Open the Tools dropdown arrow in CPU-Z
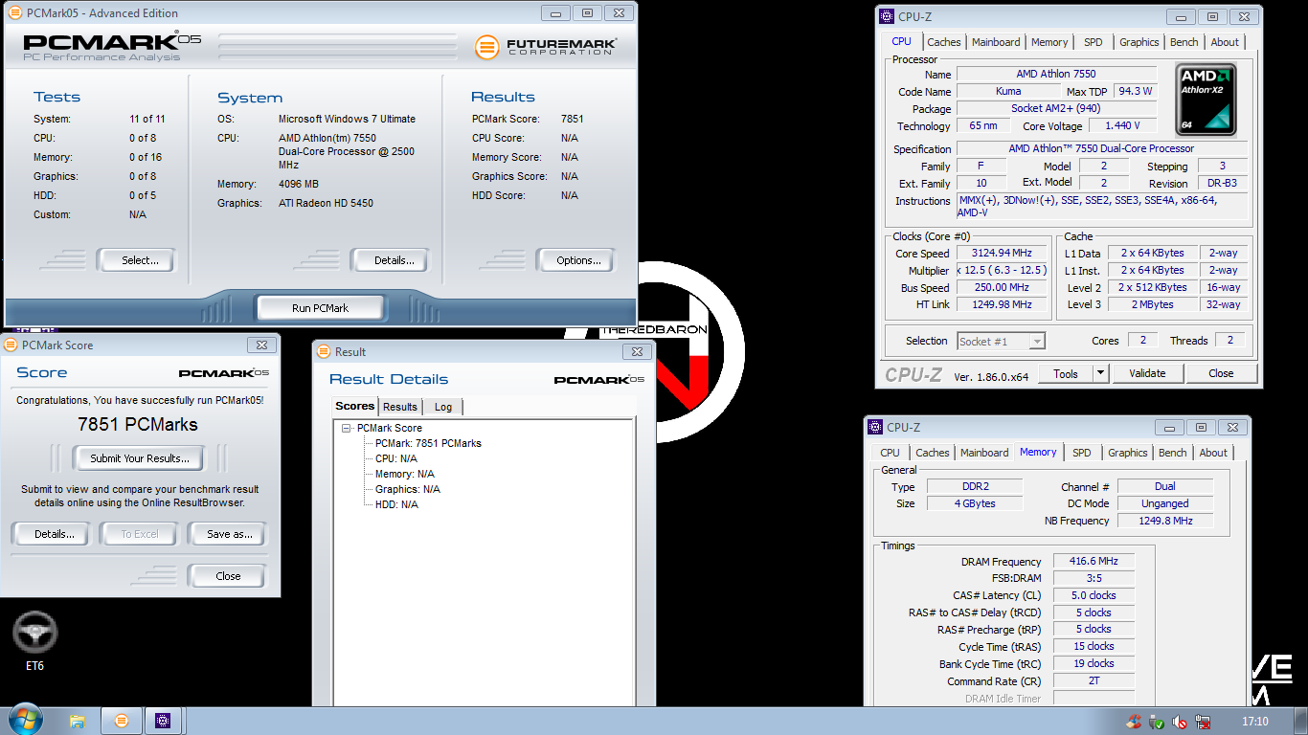The image size is (1308, 735). (1100, 373)
